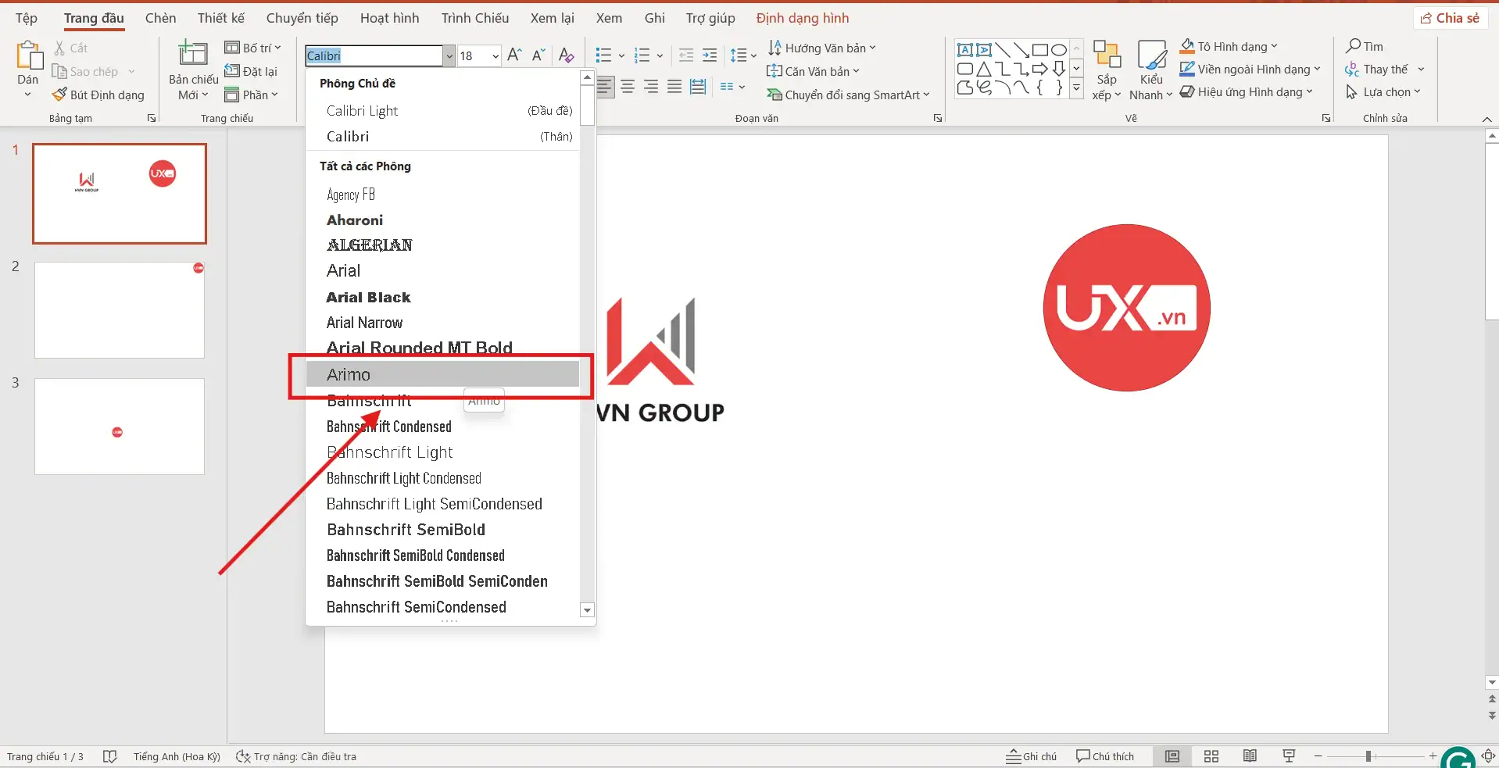Screen dimensions: 1499x768
Task: Switch to Reading view in status bar
Action: point(1250,756)
